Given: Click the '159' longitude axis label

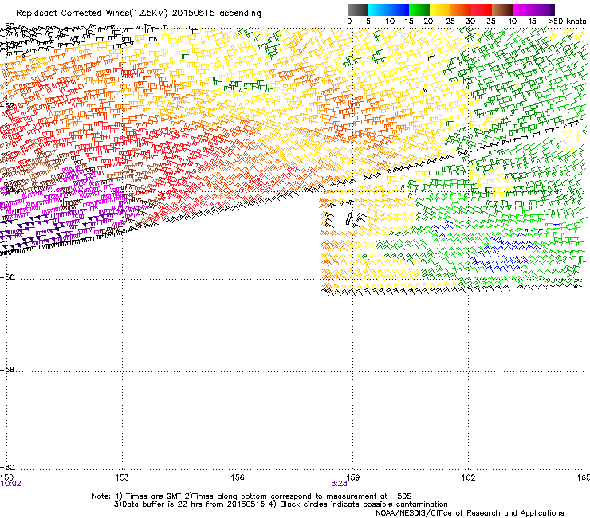Looking at the screenshot, I should pyautogui.click(x=352, y=477).
